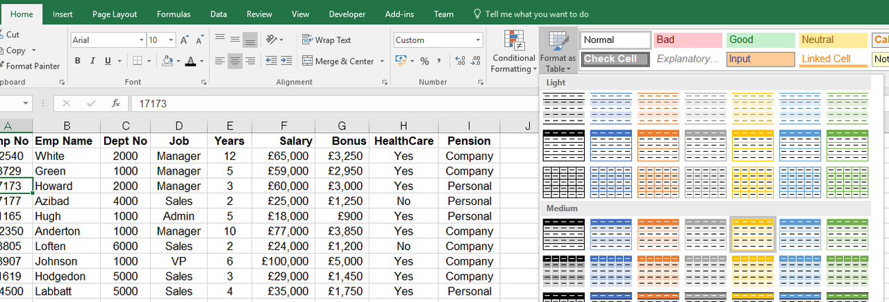Screen dimensions: 889x302
Task: Switch to the Insert tab
Action: click(x=63, y=14)
